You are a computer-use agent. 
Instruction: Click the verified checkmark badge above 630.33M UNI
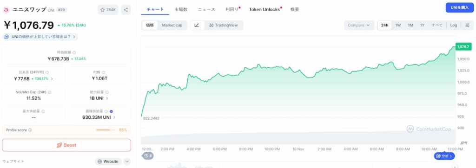111,111
